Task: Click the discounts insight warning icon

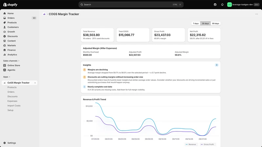Action: point(84,77)
